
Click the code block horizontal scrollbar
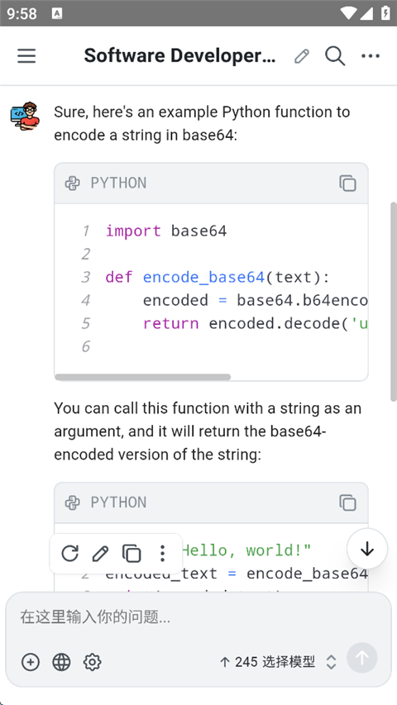tap(143, 377)
